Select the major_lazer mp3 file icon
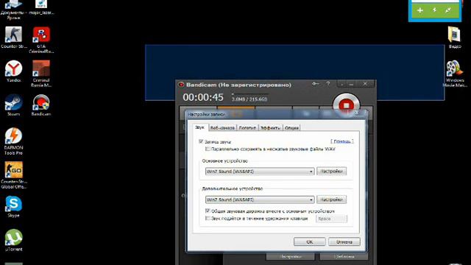This screenshot has width=471, height=265. (41, 7)
